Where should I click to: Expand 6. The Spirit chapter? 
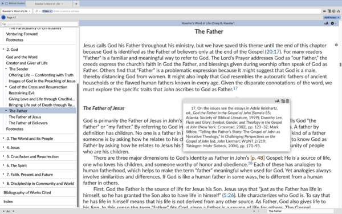pos(3,165)
